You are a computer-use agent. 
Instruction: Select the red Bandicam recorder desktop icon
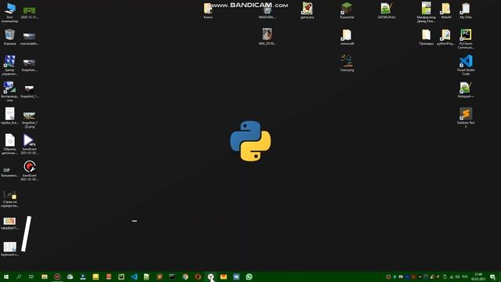point(30,171)
